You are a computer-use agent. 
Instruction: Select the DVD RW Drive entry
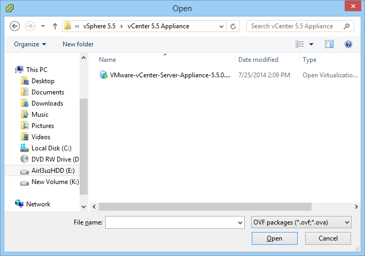pos(55,159)
